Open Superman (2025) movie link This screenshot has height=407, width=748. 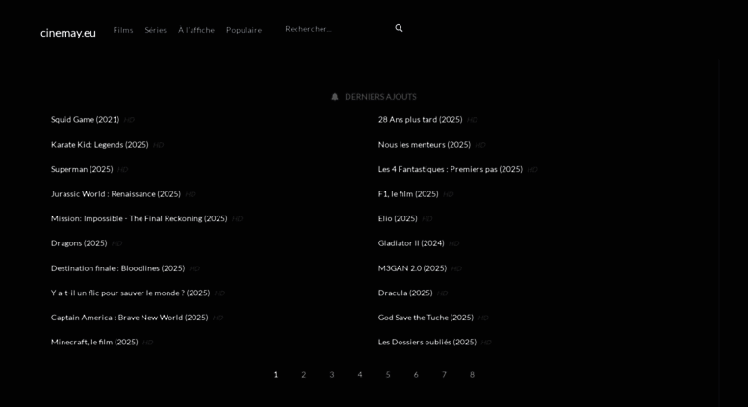[82, 169]
